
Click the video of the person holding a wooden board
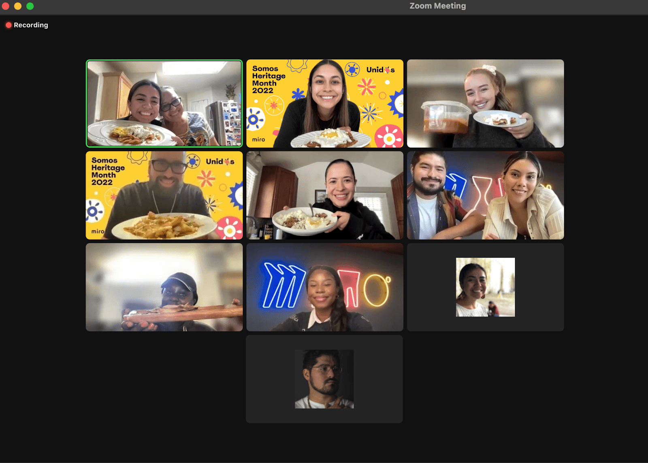[x=164, y=287]
